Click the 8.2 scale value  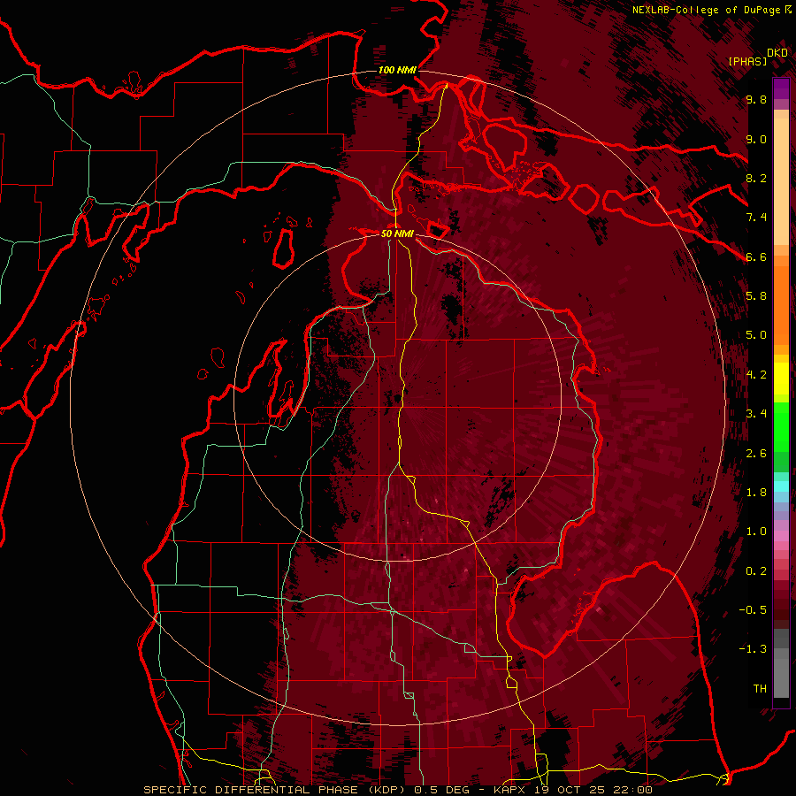[756, 178]
